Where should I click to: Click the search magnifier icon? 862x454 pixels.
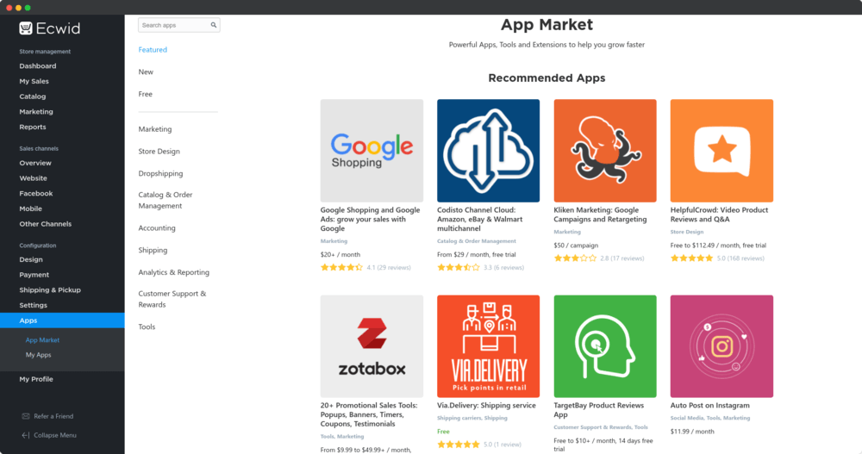click(x=213, y=25)
